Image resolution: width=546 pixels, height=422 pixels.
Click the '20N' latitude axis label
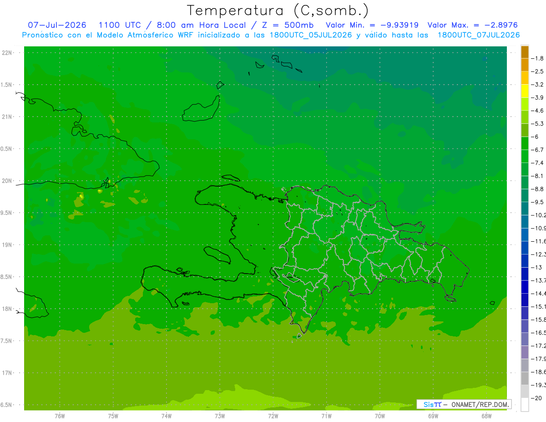7,181
